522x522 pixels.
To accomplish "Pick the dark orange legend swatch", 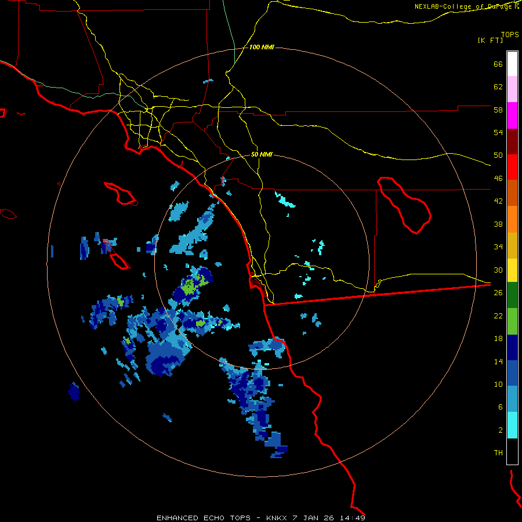I will click(512, 193).
